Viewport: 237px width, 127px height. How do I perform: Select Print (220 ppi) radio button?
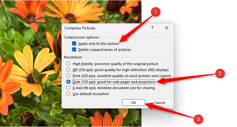68,76
